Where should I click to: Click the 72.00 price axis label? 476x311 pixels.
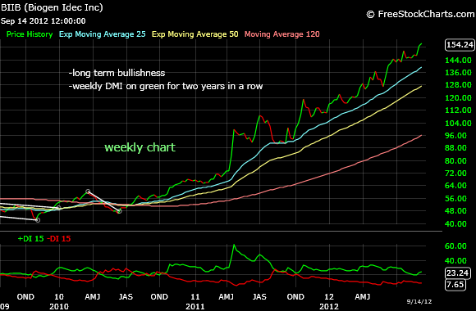click(x=455, y=174)
